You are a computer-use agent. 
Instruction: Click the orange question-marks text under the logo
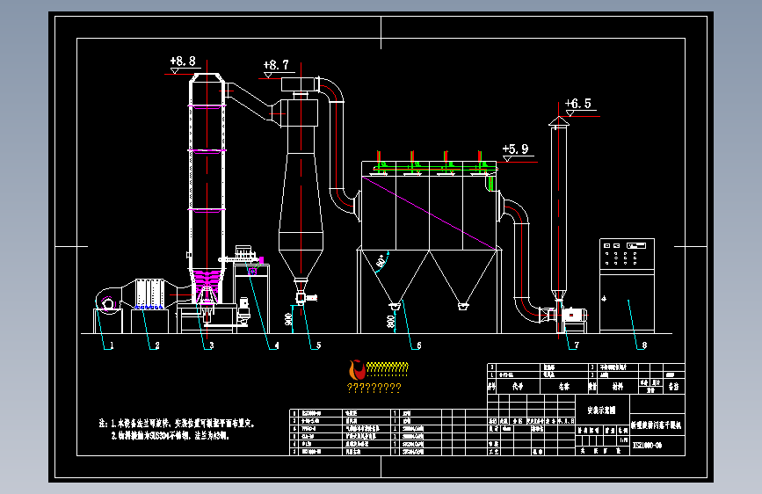[374, 388]
